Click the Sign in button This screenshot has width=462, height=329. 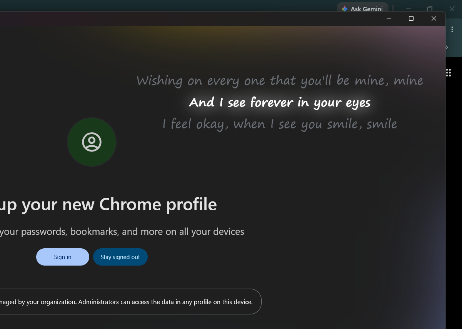tap(63, 257)
